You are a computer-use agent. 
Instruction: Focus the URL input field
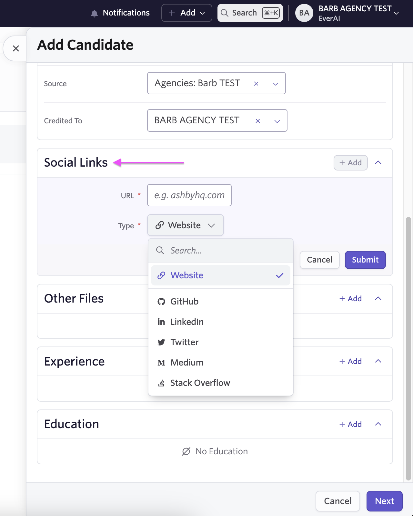click(x=189, y=195)
